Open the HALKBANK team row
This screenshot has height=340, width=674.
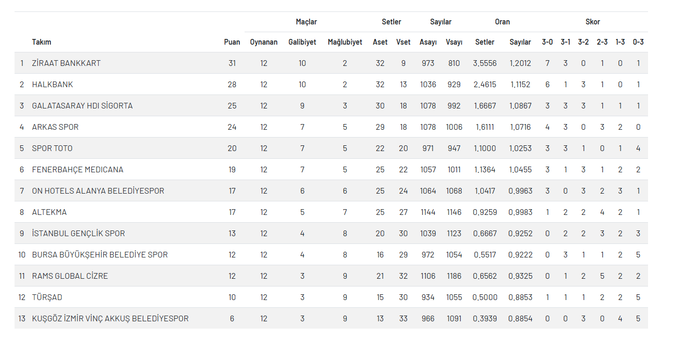click(x=52, y=85)
